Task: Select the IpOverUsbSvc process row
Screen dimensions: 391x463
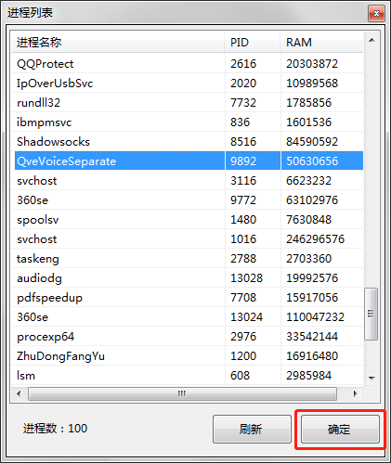Action: (x=188, y=84)
